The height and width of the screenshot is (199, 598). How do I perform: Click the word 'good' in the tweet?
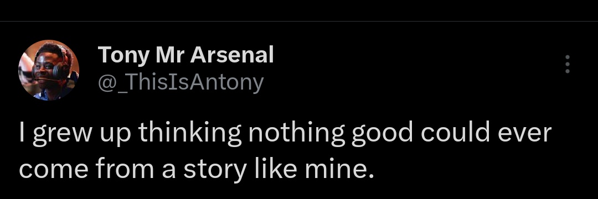point(382,134)
